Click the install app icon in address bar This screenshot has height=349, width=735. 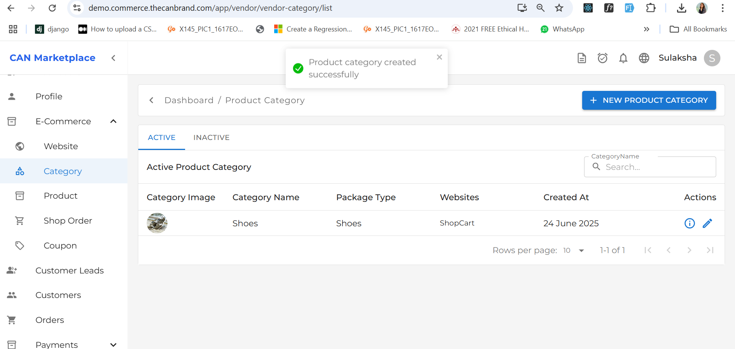(522, 8)
